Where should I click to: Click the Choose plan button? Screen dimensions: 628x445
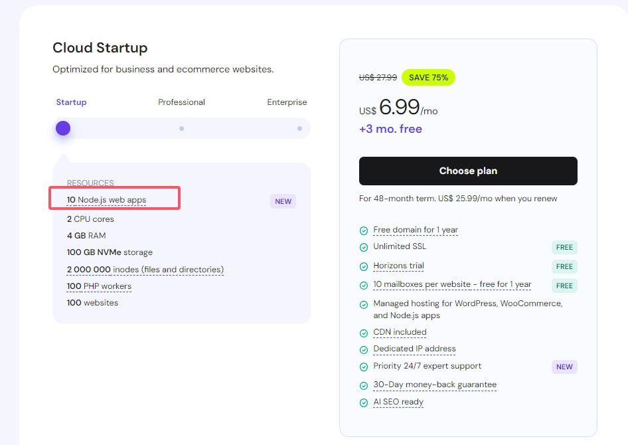(468, 171)
